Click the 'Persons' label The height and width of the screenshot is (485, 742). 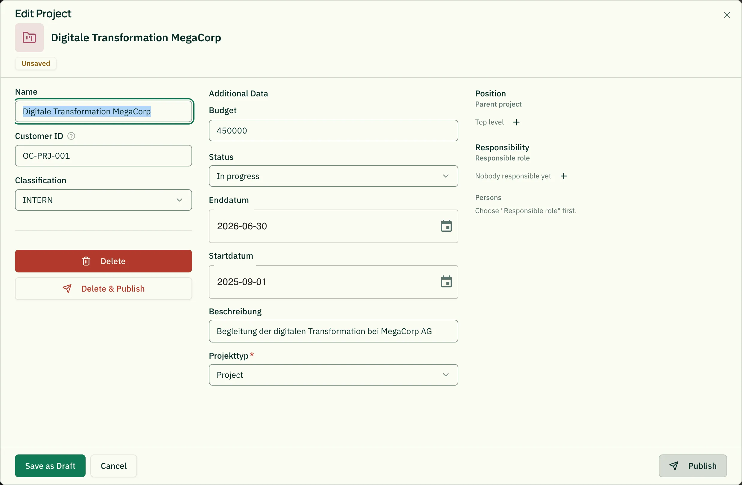point(488,197)
